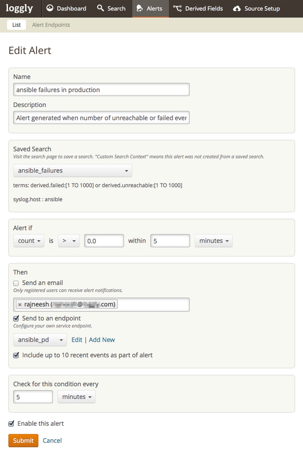The width and height of the screenshot is (303, 453).
Task: Select the List tab
Action: coord(16,25)
